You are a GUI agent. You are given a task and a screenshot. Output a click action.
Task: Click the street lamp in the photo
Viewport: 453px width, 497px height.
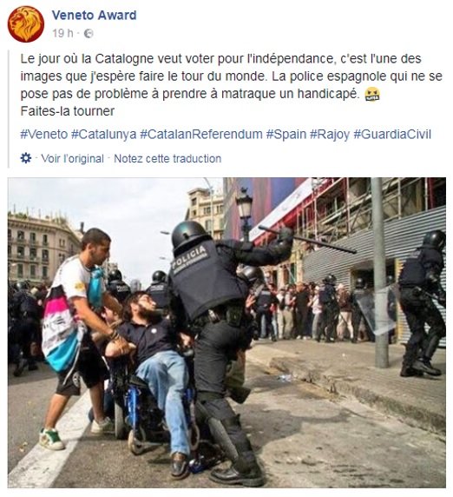click(x=245, y=213)
